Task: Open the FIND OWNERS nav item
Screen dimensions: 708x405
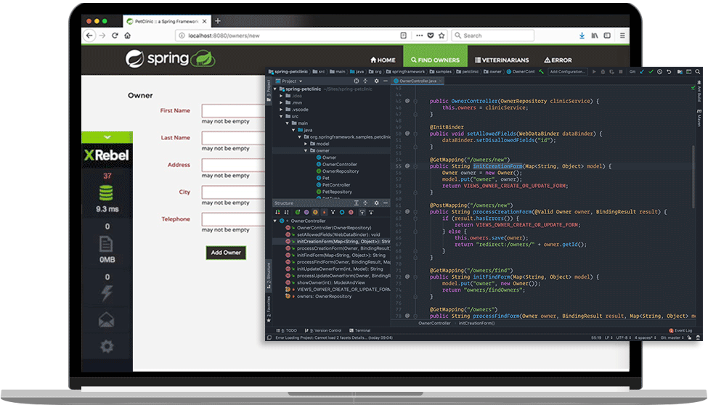Action: coord(435,60)
